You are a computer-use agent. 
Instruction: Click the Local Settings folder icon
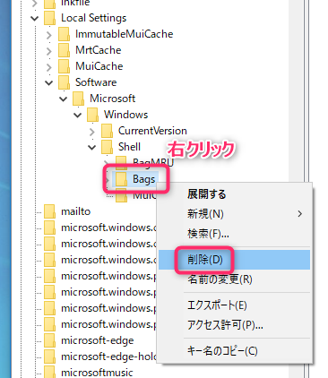[49, 18]
